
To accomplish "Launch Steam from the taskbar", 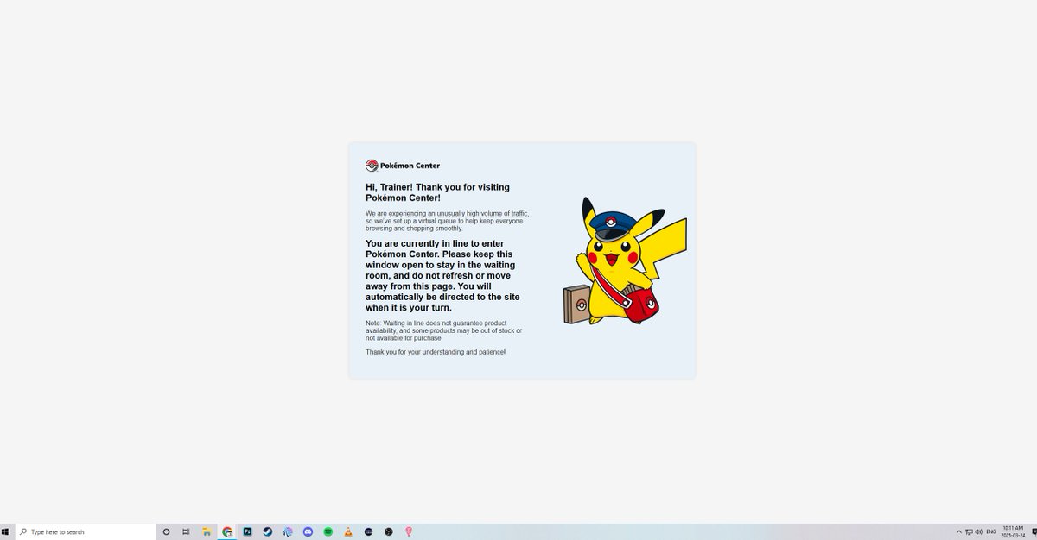I will (267, 531).
